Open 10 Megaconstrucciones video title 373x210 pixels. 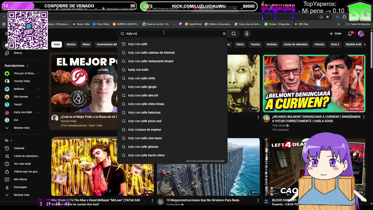[203, 200]
